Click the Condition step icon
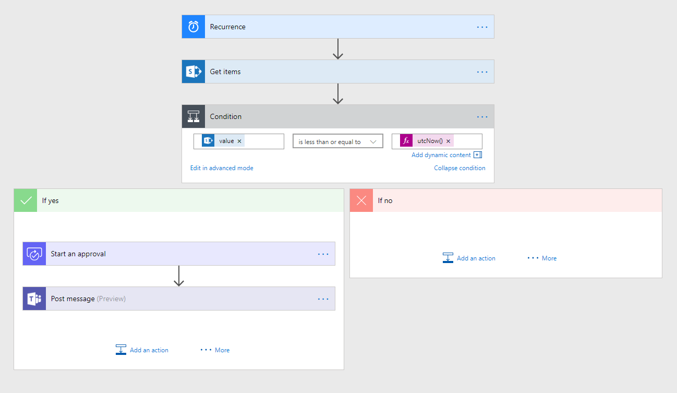 pos(194,116)
